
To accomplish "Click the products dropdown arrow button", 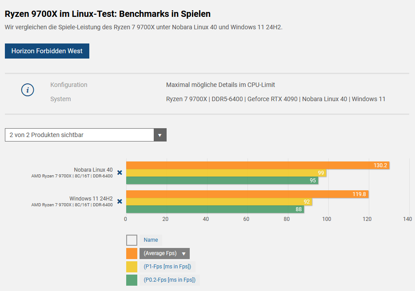I will [x=160, y=135].
